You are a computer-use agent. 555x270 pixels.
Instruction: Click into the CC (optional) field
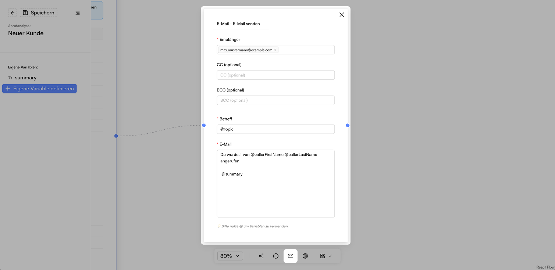(x=276, y=75)
